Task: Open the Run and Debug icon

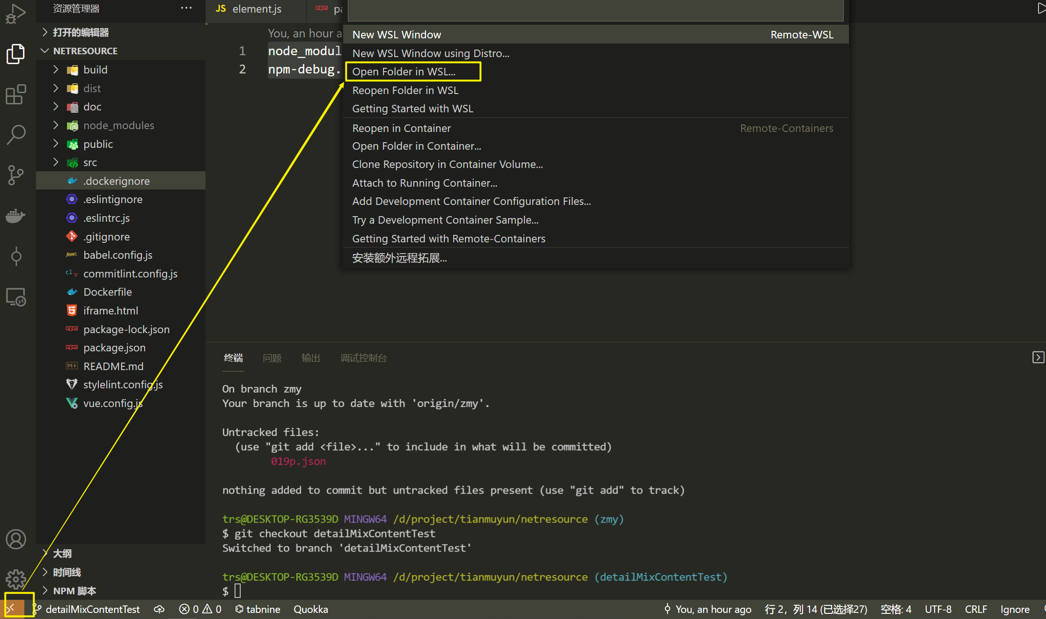Action: pos(16,13)
